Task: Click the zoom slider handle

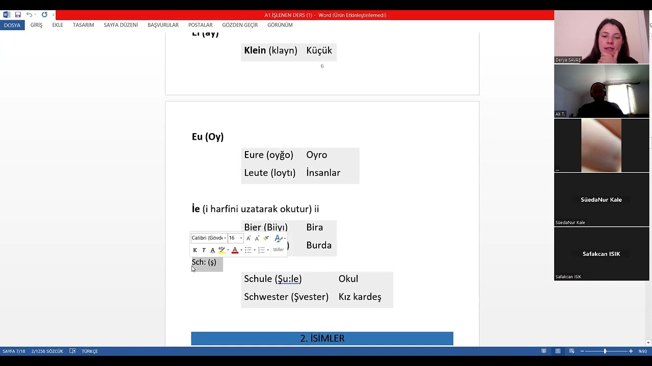Action: click(605, 351)
